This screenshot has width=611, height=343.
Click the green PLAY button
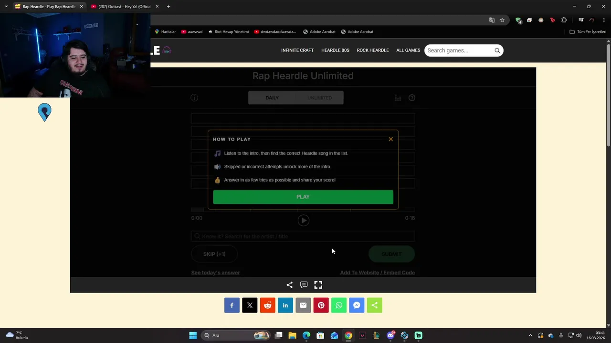[x=303, y=197]
